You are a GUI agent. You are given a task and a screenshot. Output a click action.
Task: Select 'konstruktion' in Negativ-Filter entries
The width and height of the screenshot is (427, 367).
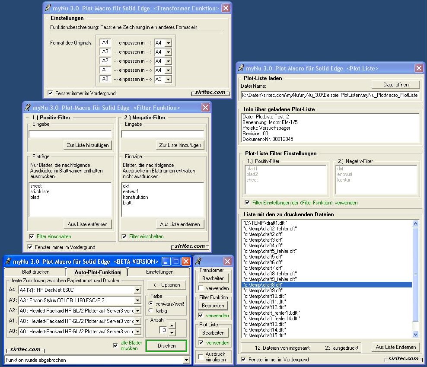click(135, 197)
